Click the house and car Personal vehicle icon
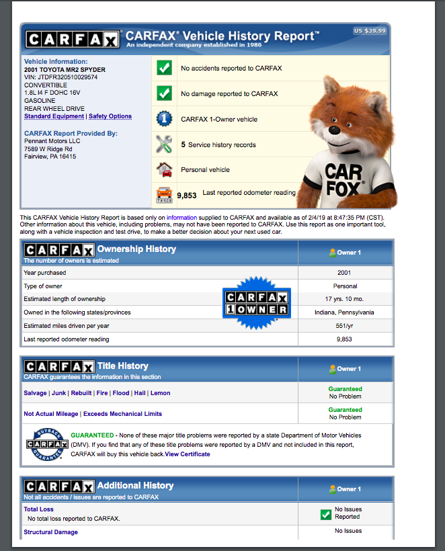Screen dimensions: 445x551 click(x=164, y=169)
